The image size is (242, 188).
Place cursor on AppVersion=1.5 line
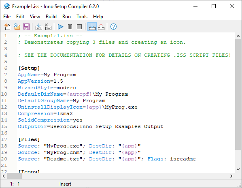coord(40,81)
